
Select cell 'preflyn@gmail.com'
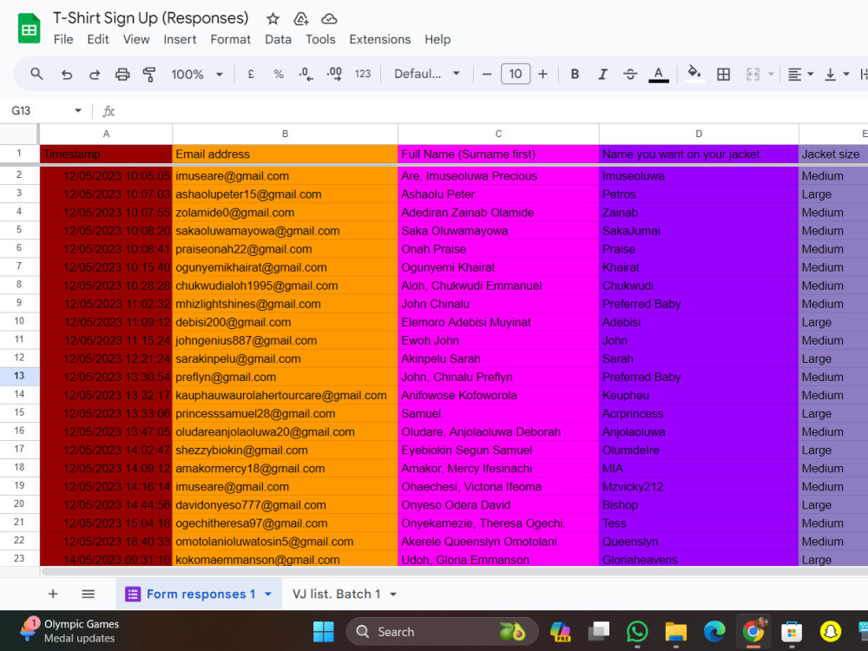(x=285, y=377)
